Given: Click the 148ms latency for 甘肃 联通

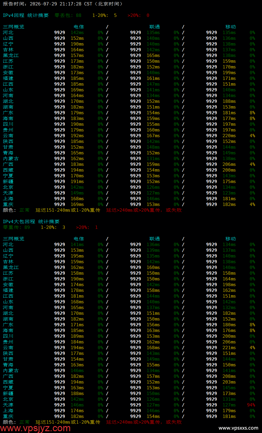Looking at the screenshot, I should 153,147.
